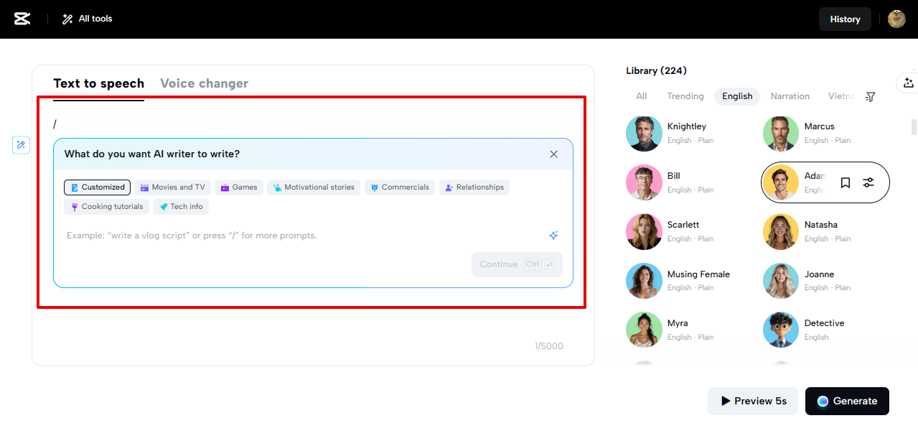Select the English library tab

[737, 96]
